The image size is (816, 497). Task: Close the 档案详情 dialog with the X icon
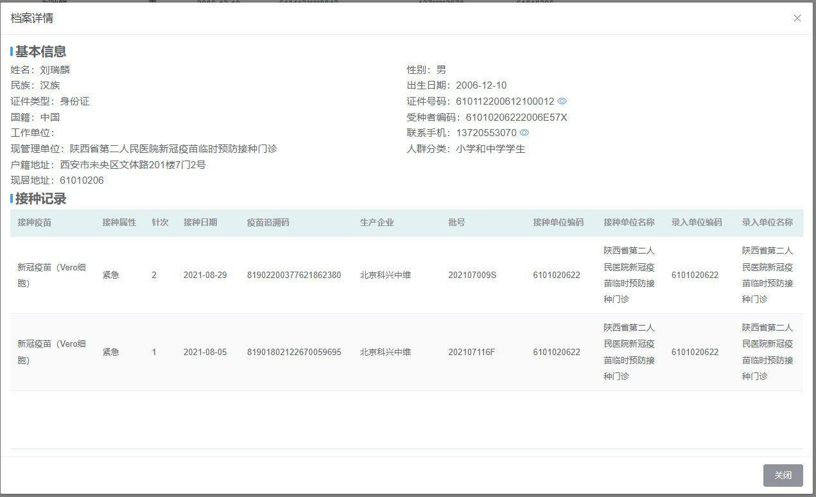pos(797,18)
